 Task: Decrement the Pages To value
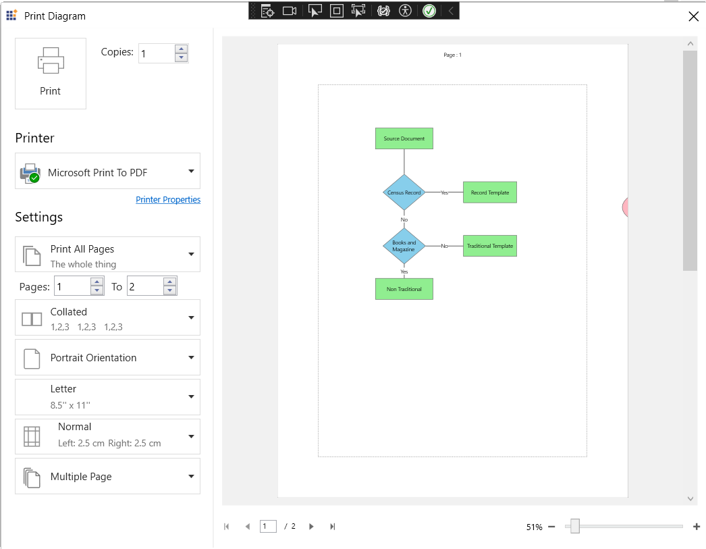(169, 290)
